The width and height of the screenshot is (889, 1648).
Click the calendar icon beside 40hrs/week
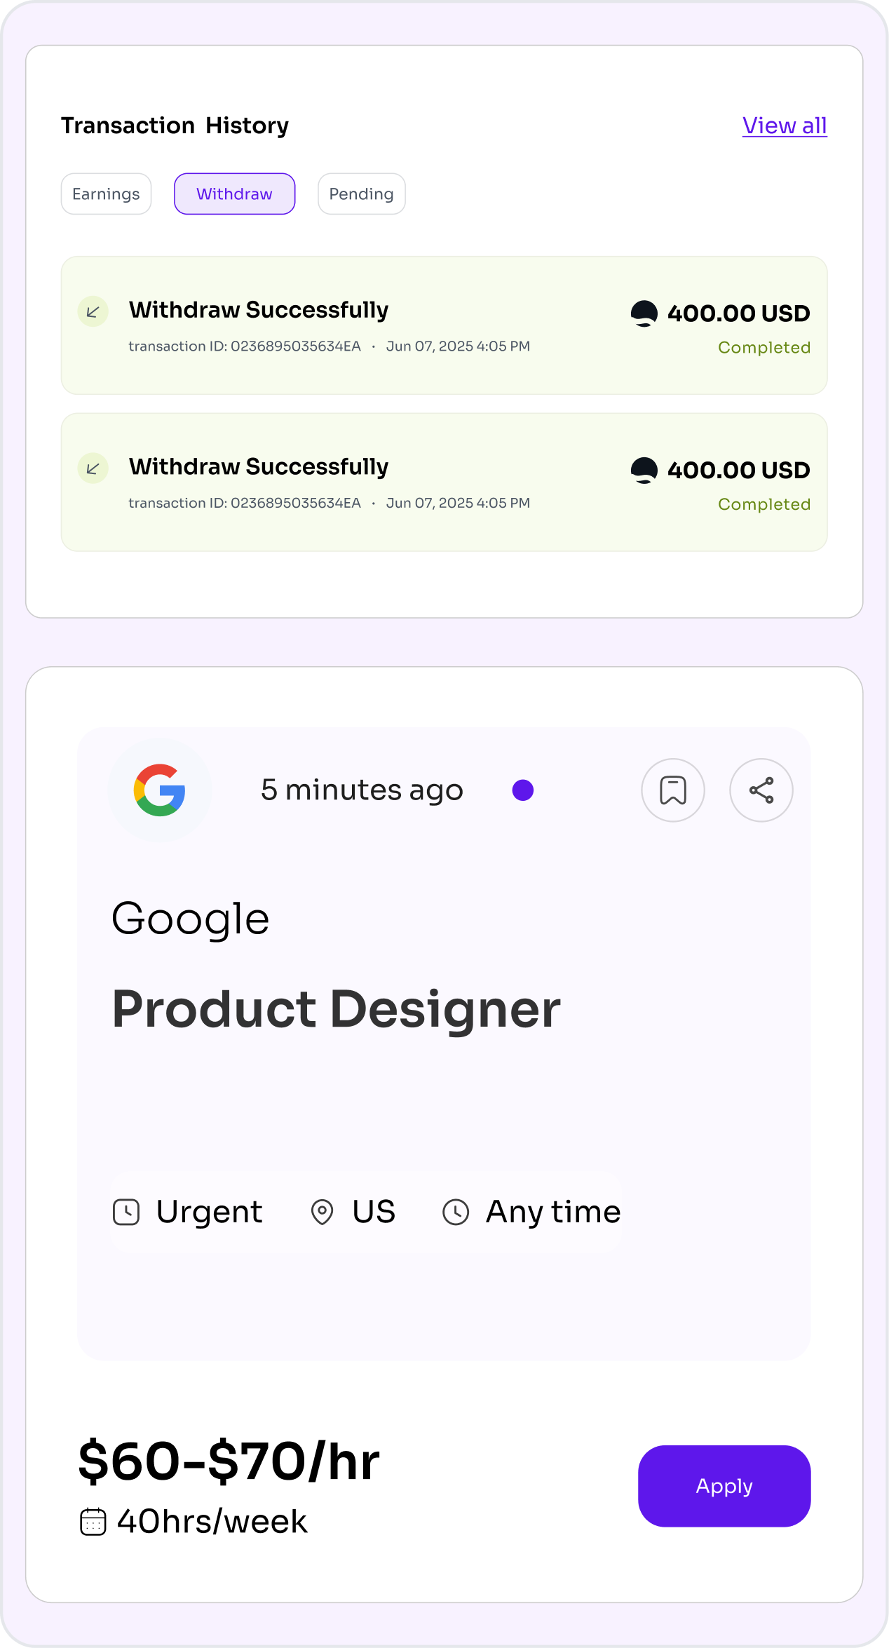(93, 1522)
